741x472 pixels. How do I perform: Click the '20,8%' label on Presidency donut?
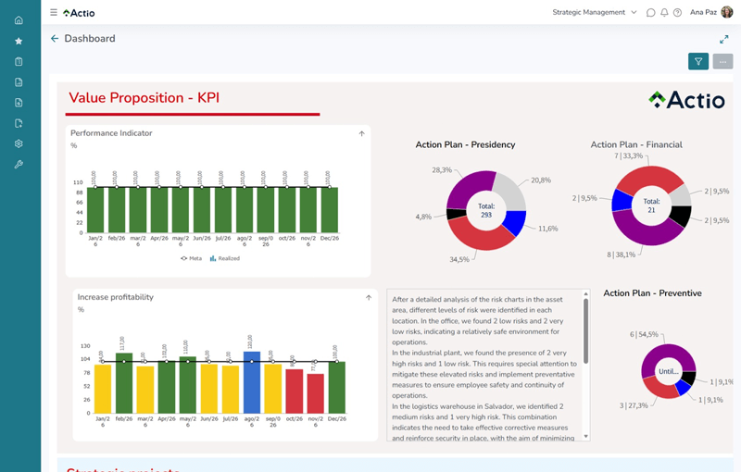tap(541, 180)
